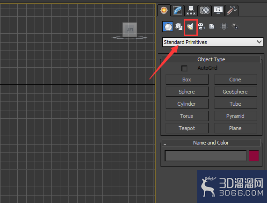Create a Cone primitive
267x203 pixels.
(x=236, y=80)
